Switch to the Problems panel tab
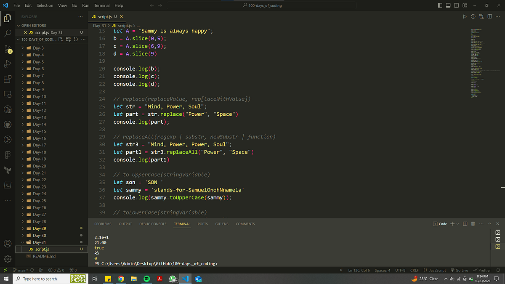Viewport: 505px width, 284px height. pyautogui.click(x=103, y=224)
